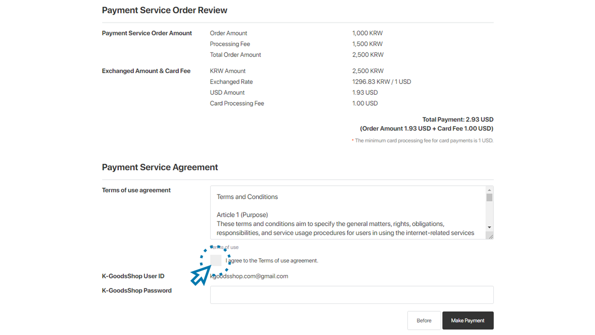Click the Payment Service Order Amount label
Viewport: 595px width, 335px height.
(147, 33)
